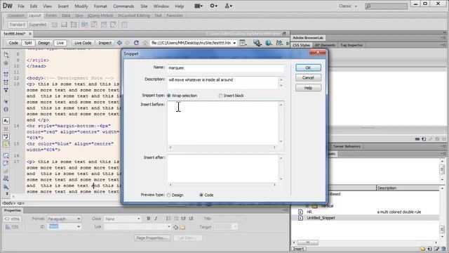Switch to Split view
The image size is (449, 253).
click(28, 43)
